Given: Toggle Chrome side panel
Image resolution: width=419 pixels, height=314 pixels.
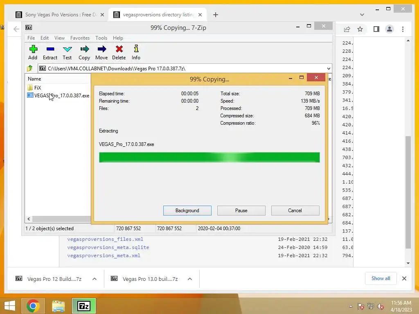Looking at the screenshot, I should click(376, 29).
